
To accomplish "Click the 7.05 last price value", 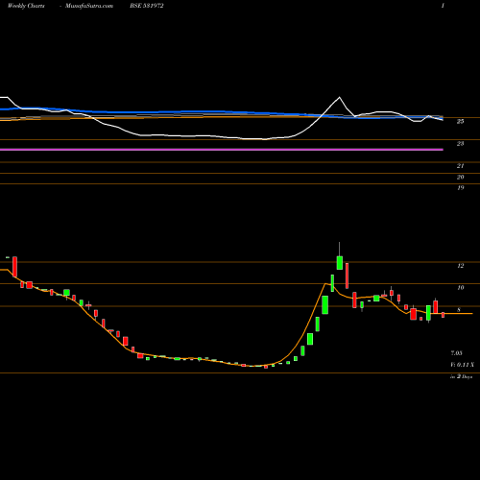I will click(456, 353).
